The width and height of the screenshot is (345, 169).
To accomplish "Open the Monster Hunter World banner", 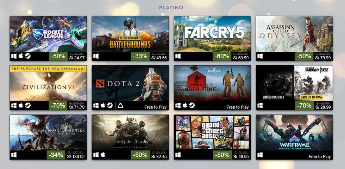I will (x=48, y=132).
